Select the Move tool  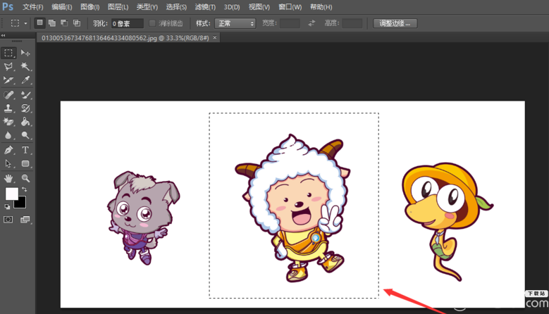(x=25, y=53)
